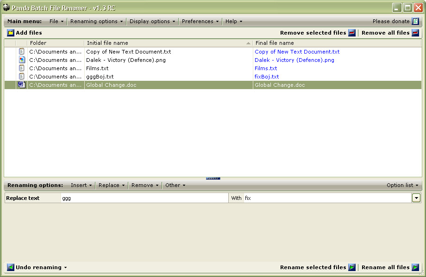Click the green Undo renaming arrow icon
The image size is (426, 277).
pyautogui.click(x=10, y=267)
